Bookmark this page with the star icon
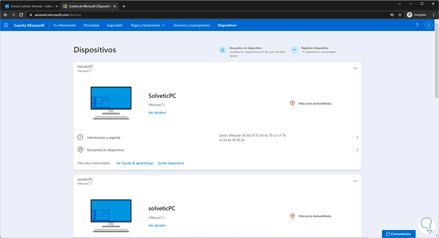 (x=400, y=15)
